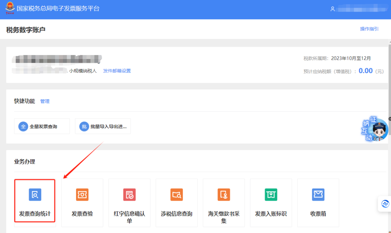
Task: Open the 海关缴款书采集 icon
Action: (x=224, y=195)
